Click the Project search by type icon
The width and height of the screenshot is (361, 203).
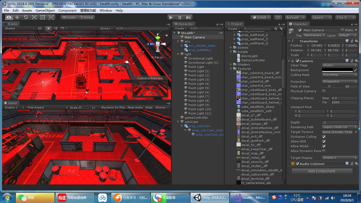276,29
